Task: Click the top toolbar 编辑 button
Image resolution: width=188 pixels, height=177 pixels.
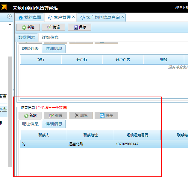Action: (53, 27)
